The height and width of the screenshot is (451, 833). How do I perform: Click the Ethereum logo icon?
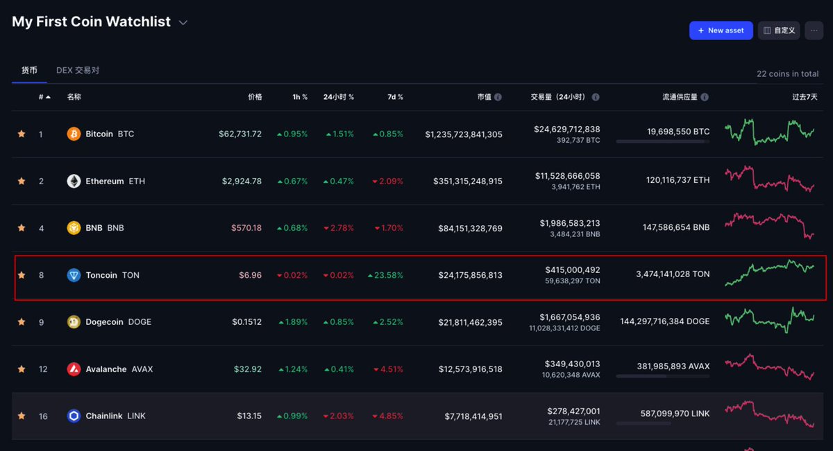74,181
